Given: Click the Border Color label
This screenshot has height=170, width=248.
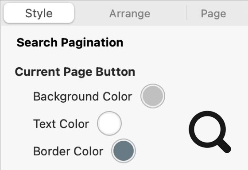Looking at the screenshot, I should pyautogui.click(x=68, y=151).
